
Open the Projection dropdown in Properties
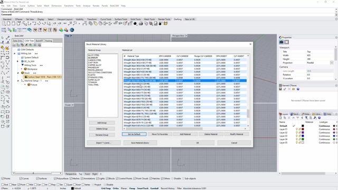(x=332, y=63)
